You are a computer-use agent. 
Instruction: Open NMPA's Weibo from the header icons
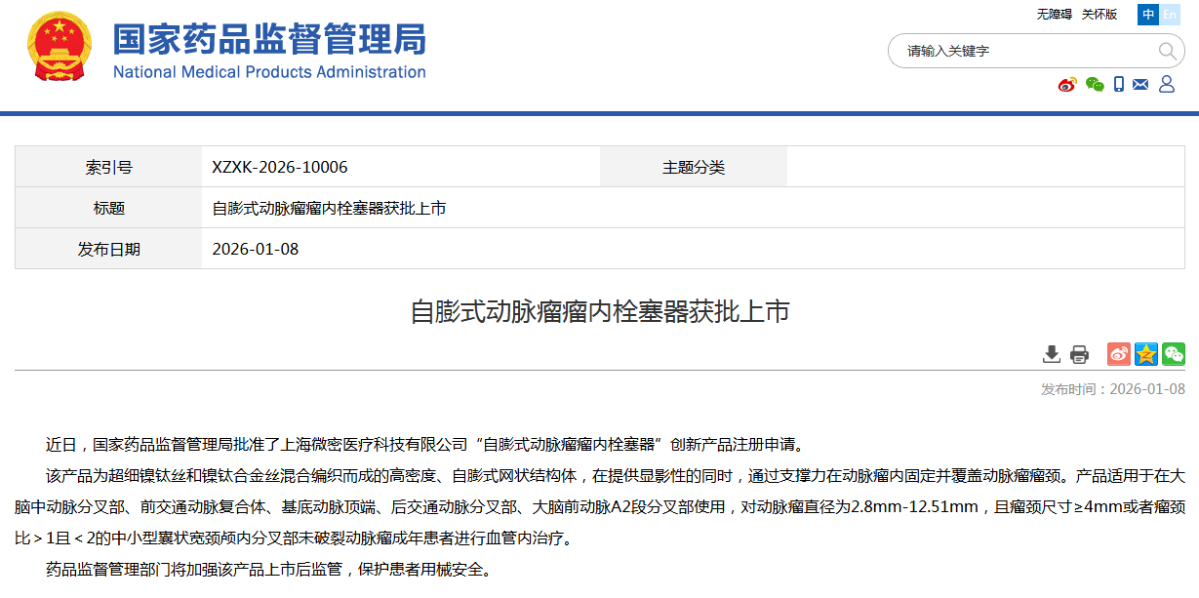[1065, 84]
